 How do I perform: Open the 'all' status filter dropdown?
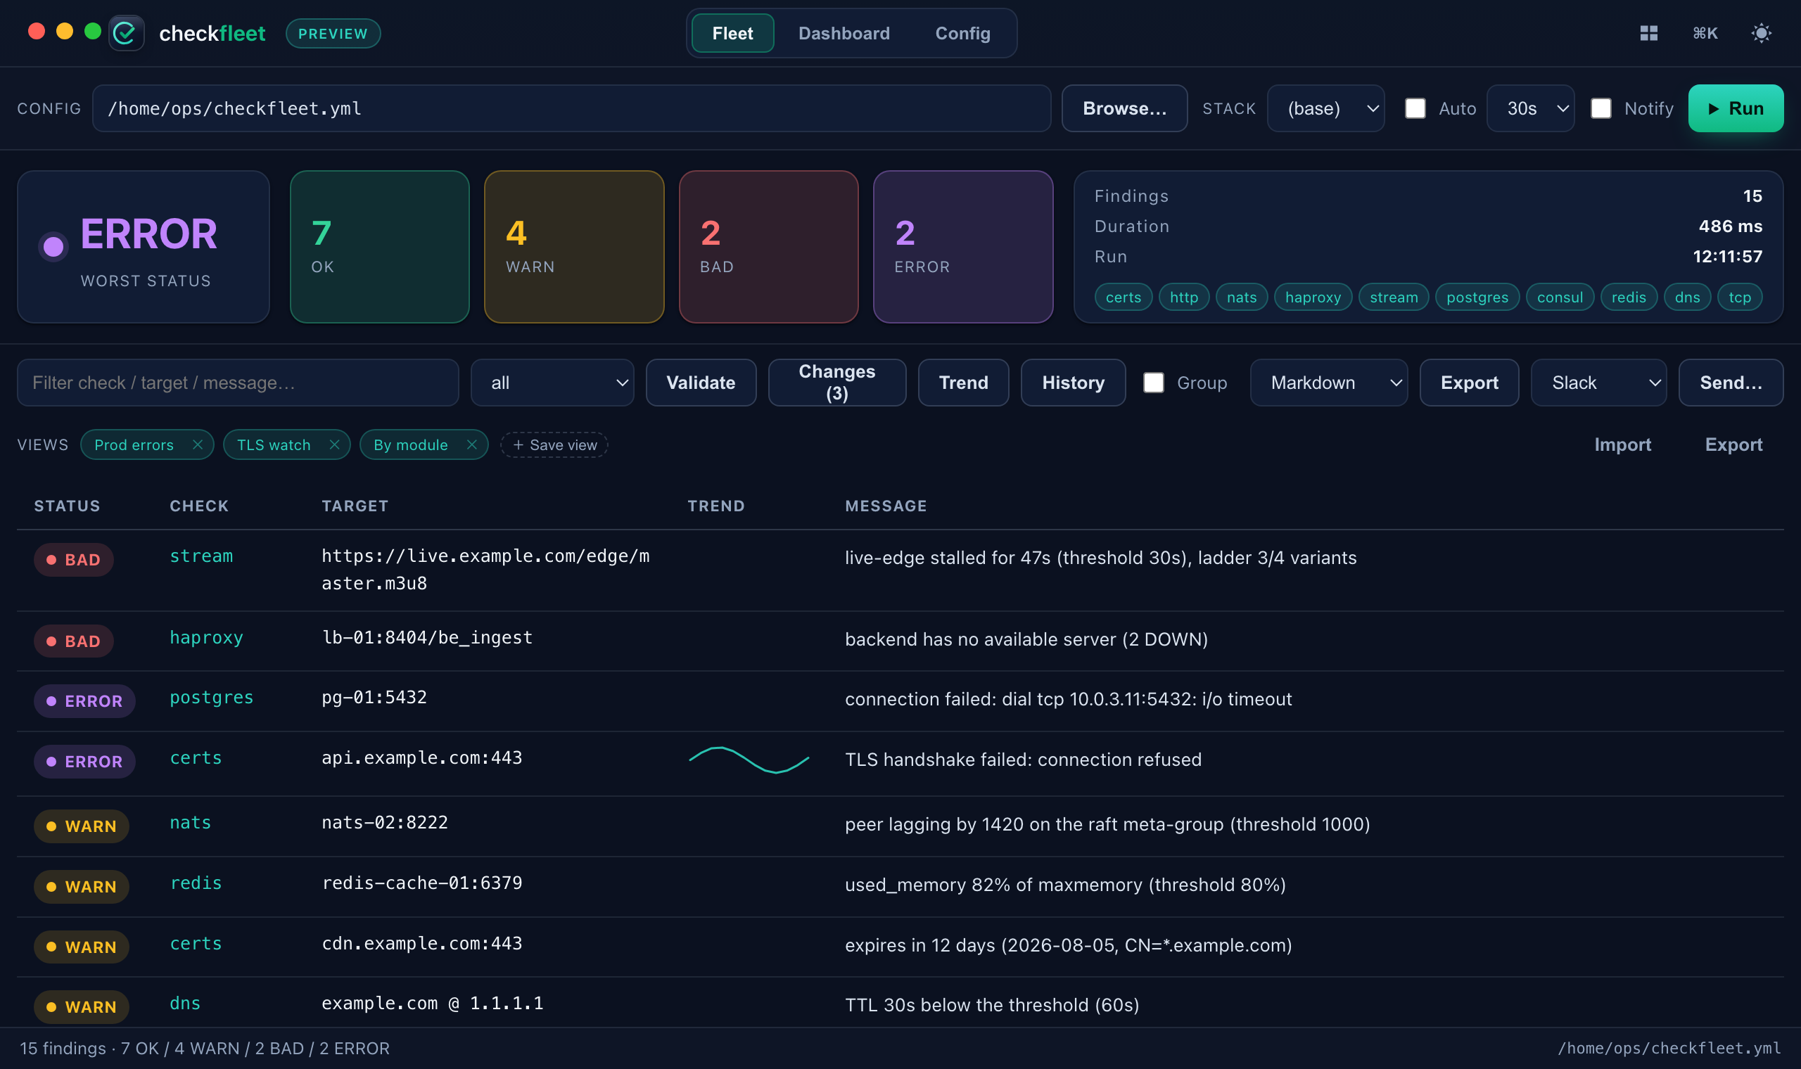click(552, 383)
